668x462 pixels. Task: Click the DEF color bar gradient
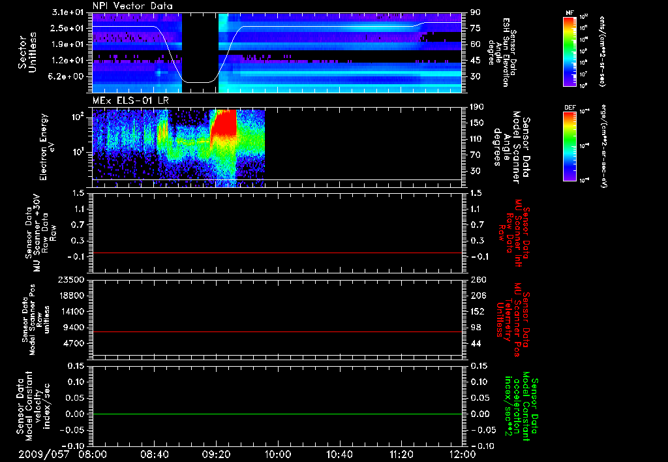[x=570, y=146]
